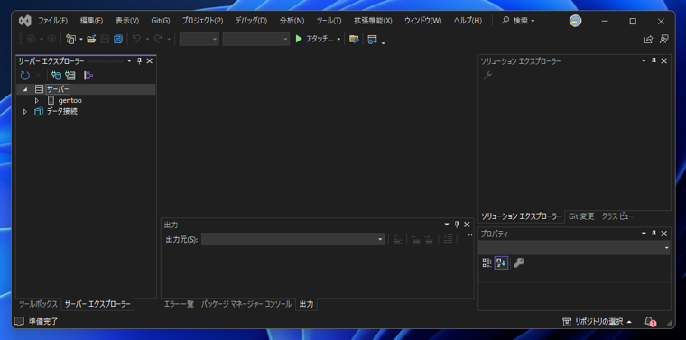Toggle alphabetical sorting in プロパティ panel
Viewport: 686px width, 340px height.
(x=501, y=262)
